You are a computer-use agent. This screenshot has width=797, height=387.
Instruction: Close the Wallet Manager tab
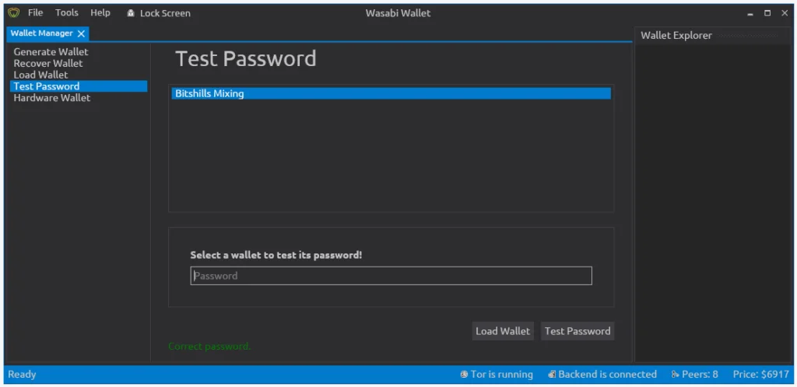[81, 34]
